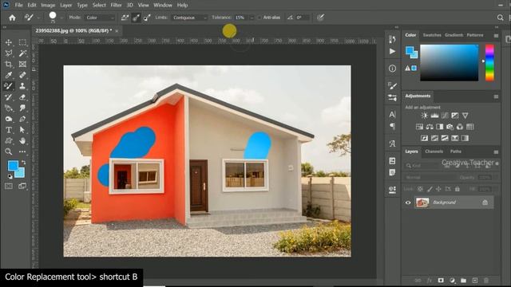Viewport: 511px width, 287px height.
Task: Open the Mode dropdown set to Color
Action: 100,18
